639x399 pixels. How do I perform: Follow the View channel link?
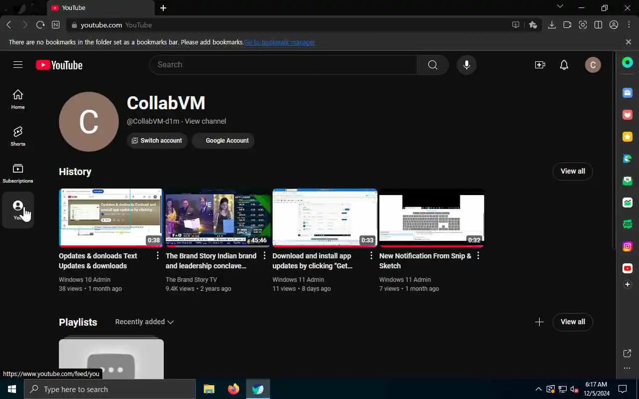205,121
